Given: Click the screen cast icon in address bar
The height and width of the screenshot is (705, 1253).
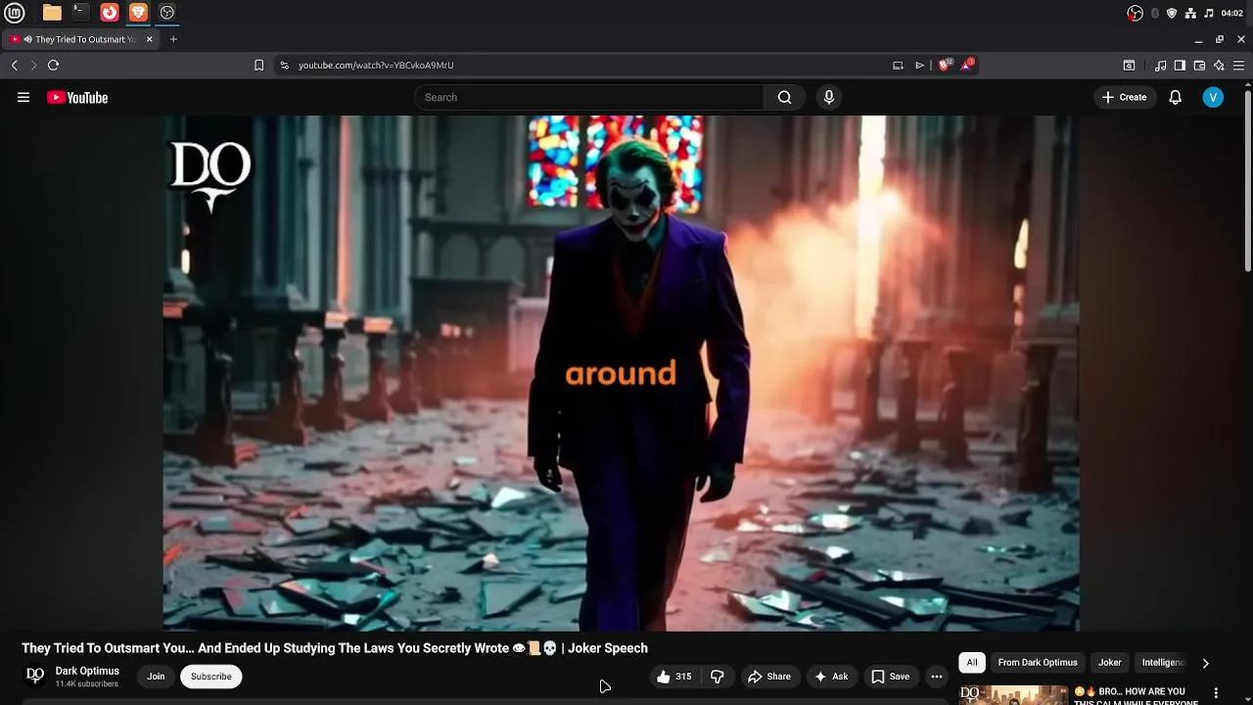Looking at the screenshot, I should coord(898,65).
